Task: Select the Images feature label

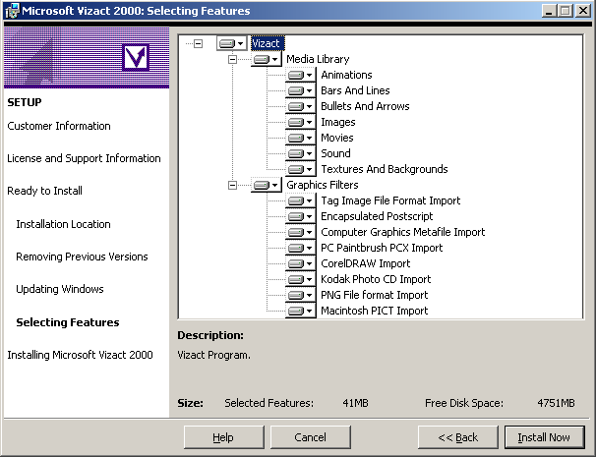Action: [338, 122]
